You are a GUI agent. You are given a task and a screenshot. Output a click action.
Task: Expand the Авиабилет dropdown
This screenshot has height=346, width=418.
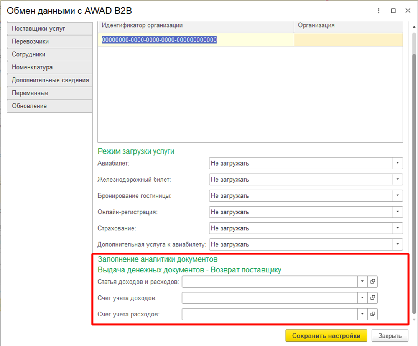(x=398, y=163)
